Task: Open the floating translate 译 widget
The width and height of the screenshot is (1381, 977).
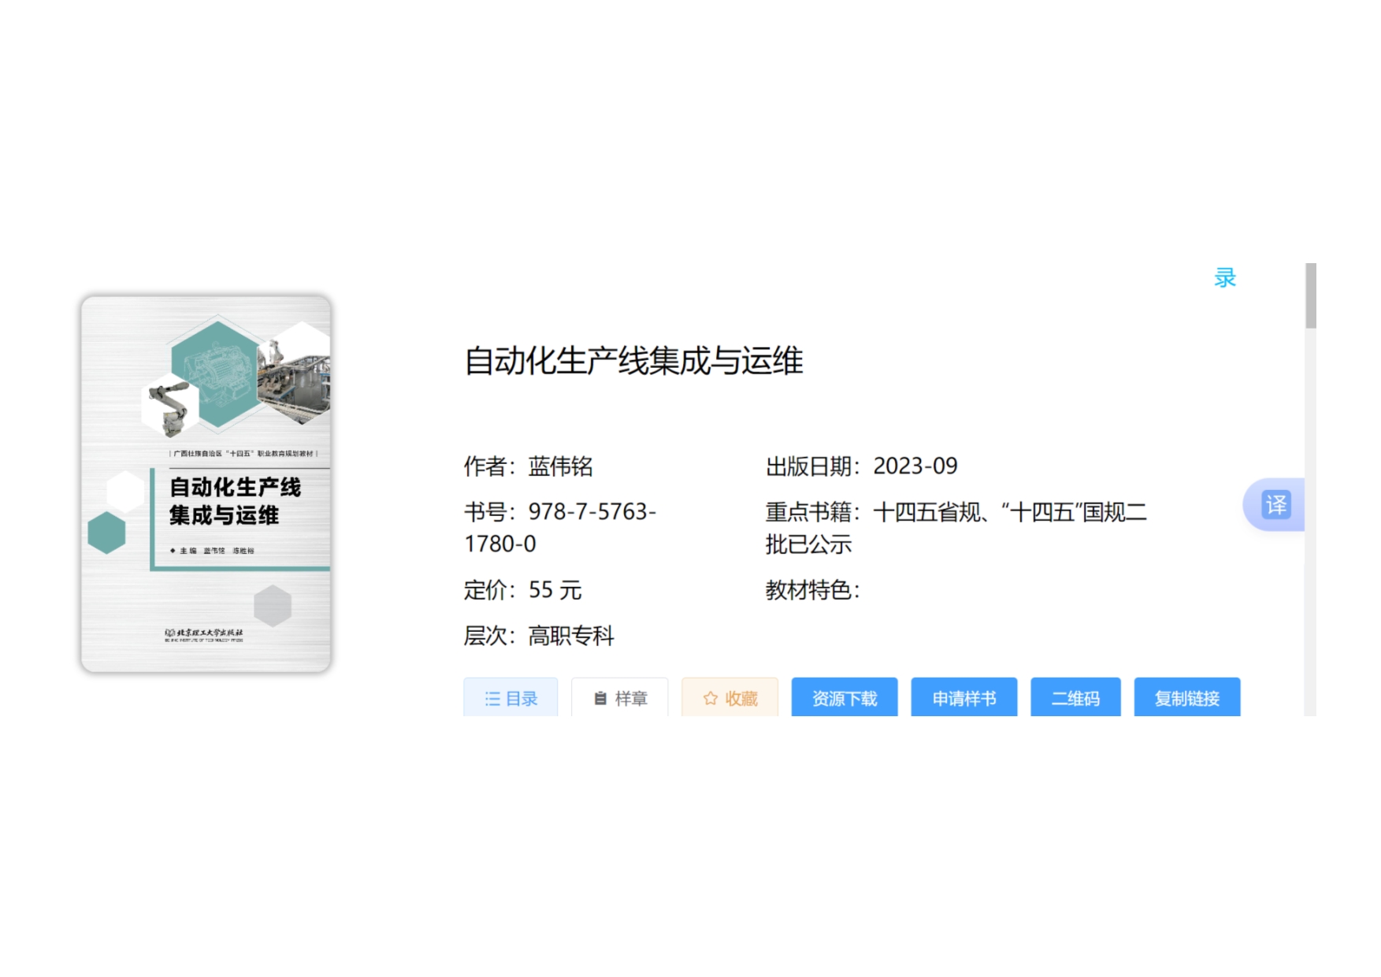Action: [1275, 505]
